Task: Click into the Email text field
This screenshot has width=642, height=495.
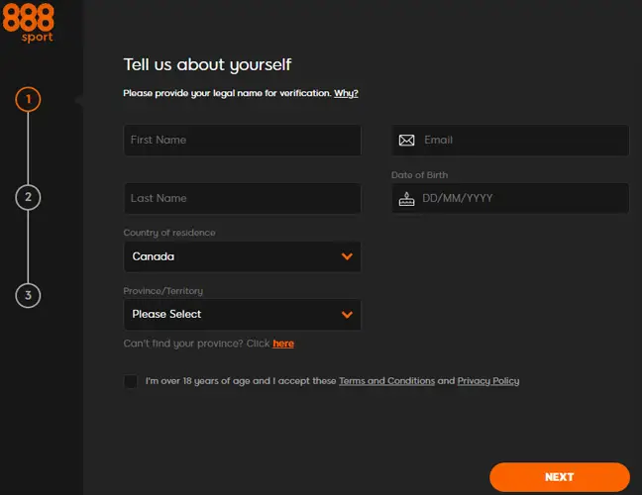Action: (520, 141)
